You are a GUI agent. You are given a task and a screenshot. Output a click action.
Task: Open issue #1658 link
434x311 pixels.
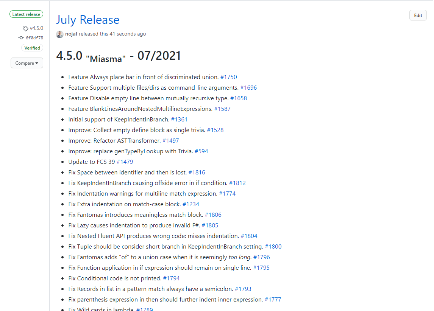click(239, 98)
